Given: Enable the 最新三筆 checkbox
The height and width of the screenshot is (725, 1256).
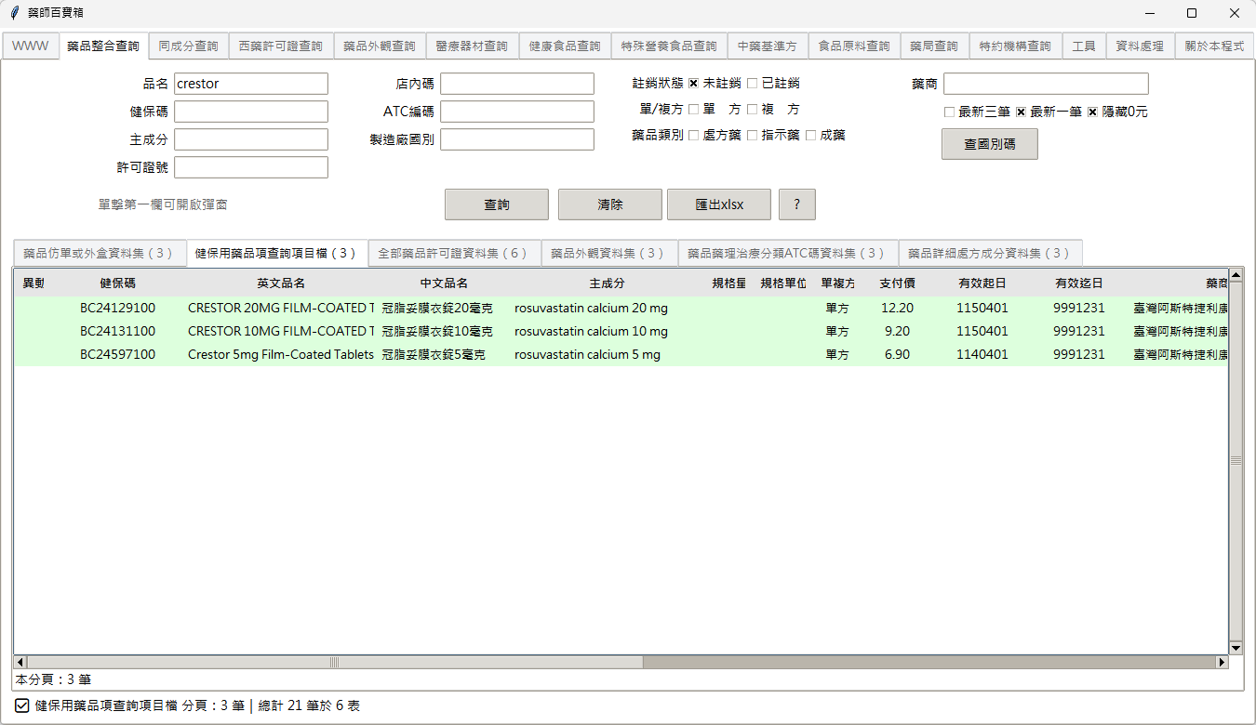Looking at the screenshot, I should coord(949,112).
